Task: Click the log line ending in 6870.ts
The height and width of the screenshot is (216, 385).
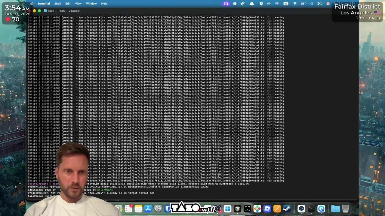Action: click(156, 131)
